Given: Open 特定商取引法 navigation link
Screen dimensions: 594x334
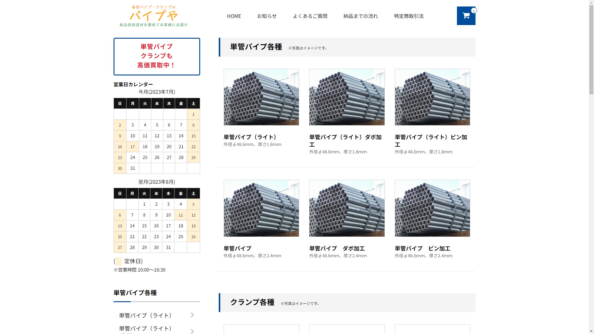Looking at the screenshot, I should click(x=409, y=16).
